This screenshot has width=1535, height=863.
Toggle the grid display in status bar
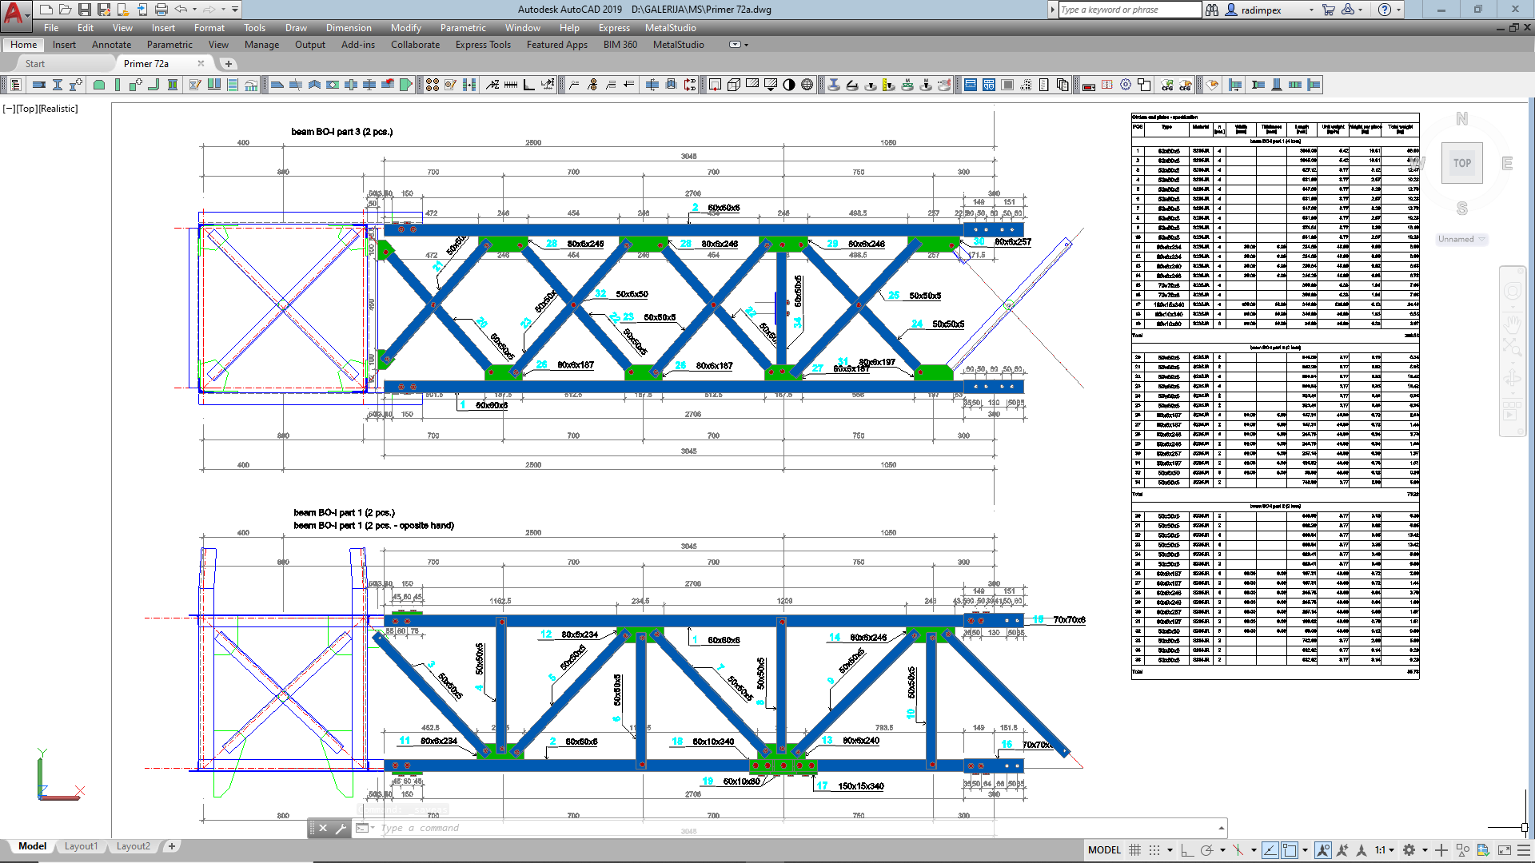(x=1134, y=850)
